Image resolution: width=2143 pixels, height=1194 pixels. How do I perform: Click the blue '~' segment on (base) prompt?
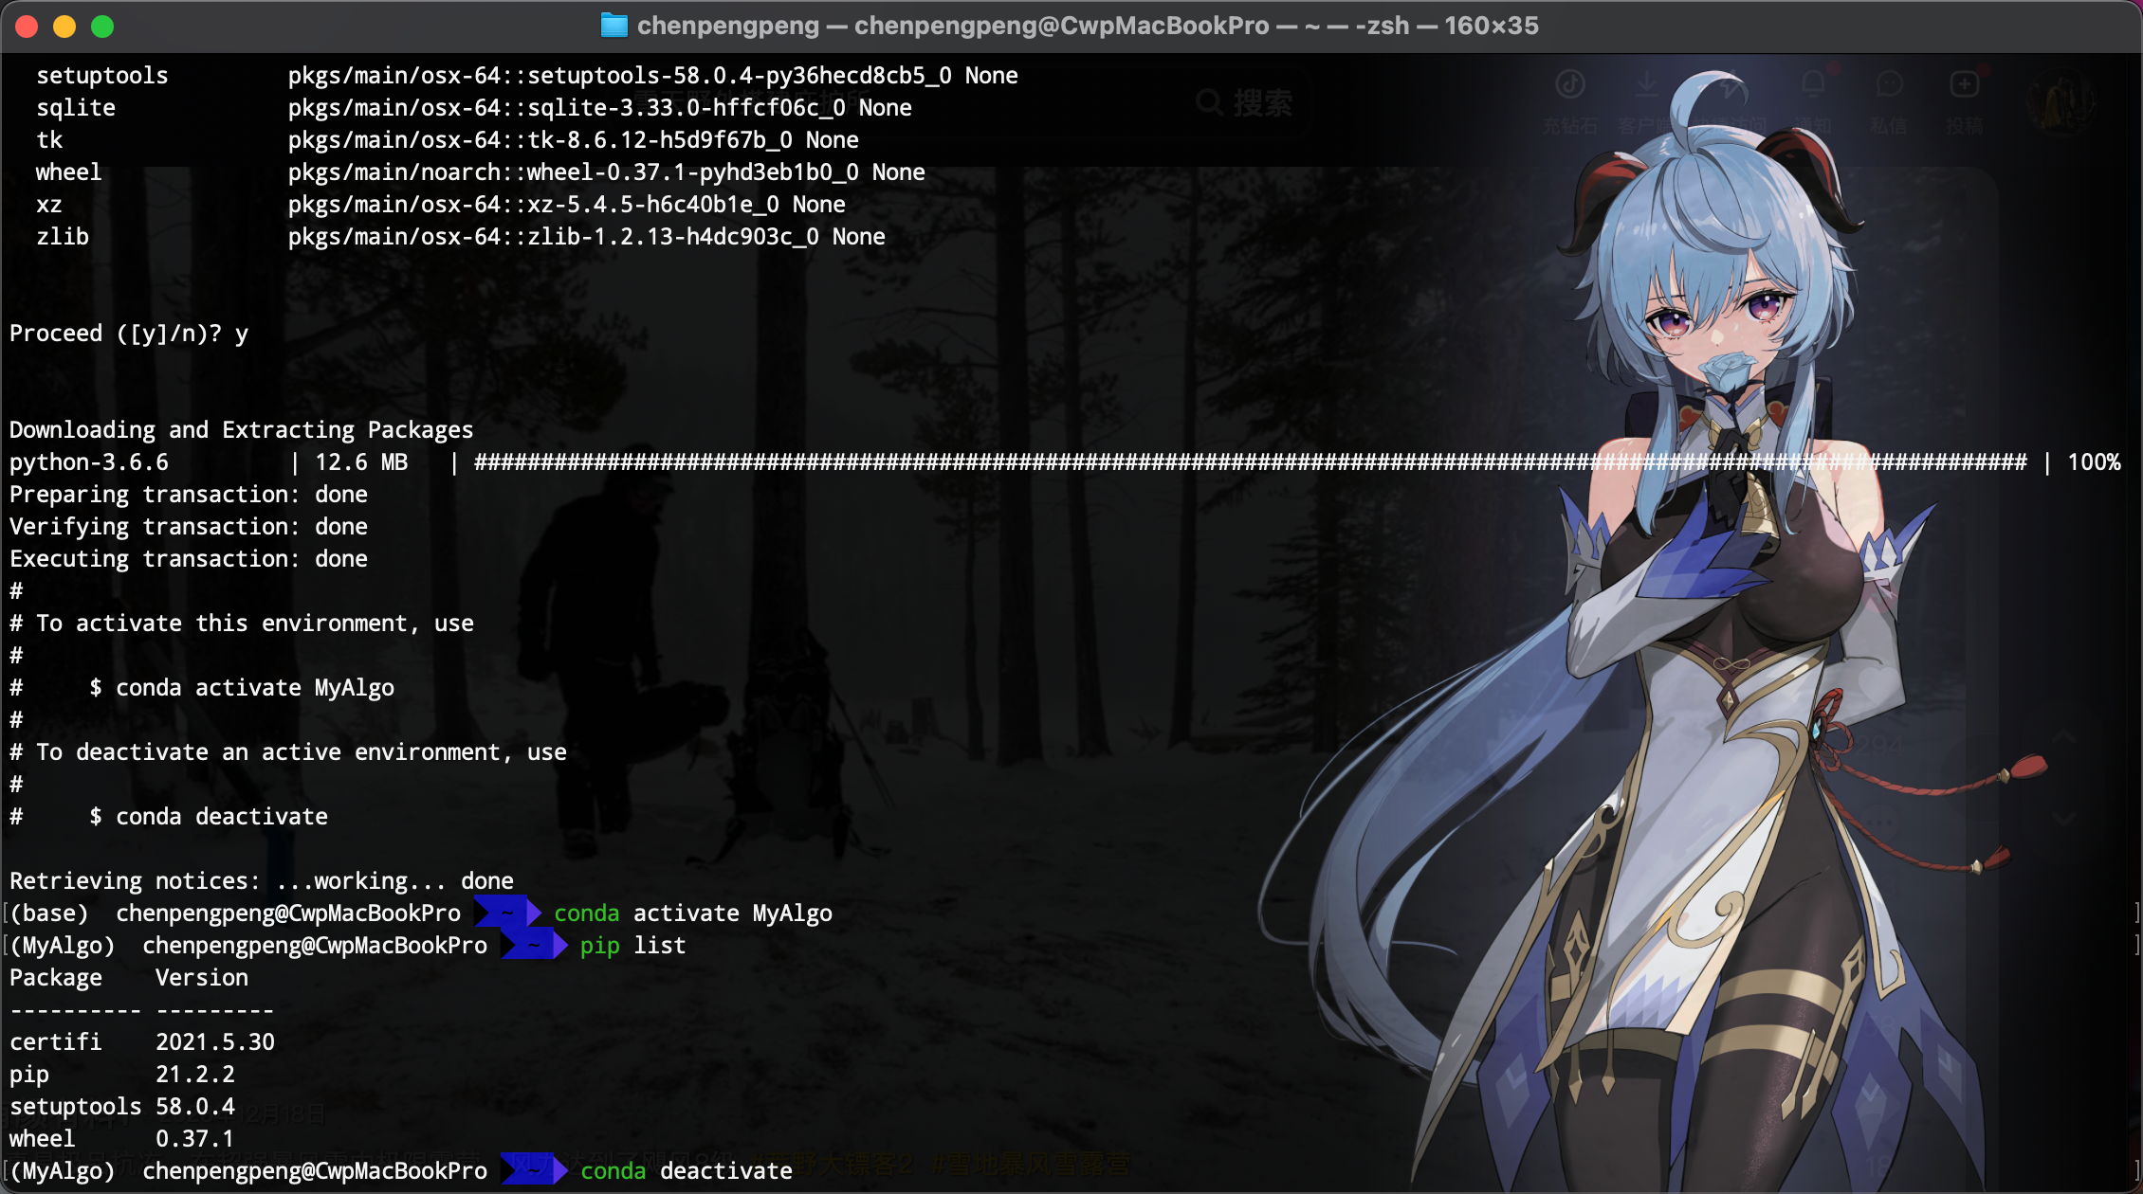[x=507, y=914]
